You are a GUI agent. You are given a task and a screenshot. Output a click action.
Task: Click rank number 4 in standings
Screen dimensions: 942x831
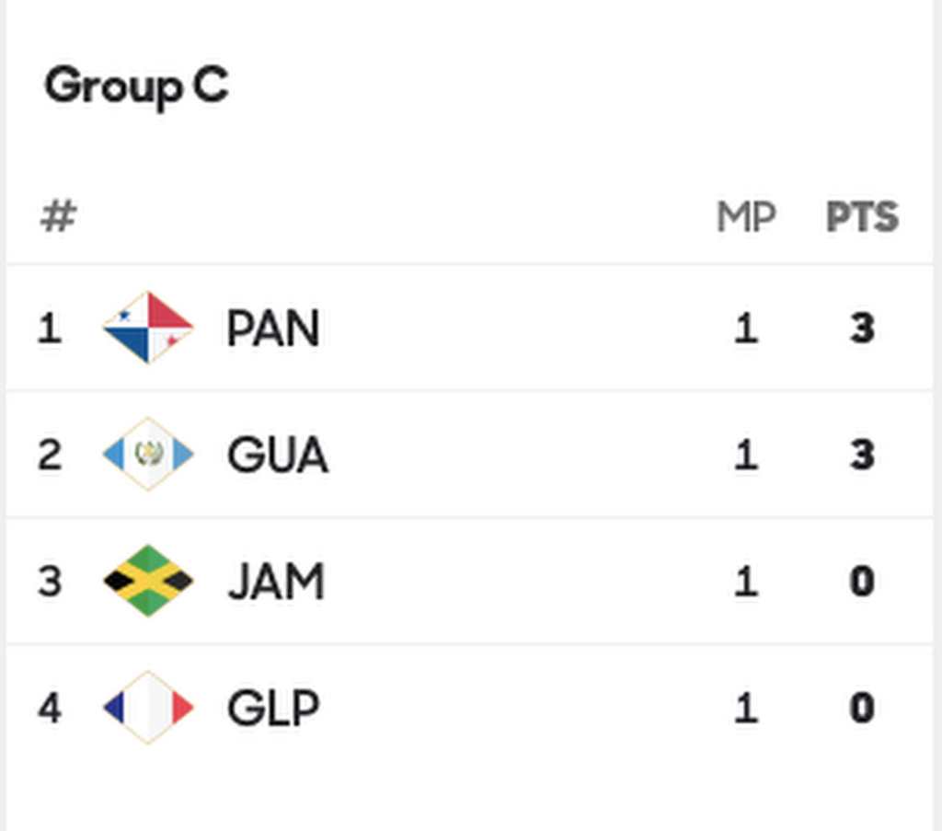point(50,709)
